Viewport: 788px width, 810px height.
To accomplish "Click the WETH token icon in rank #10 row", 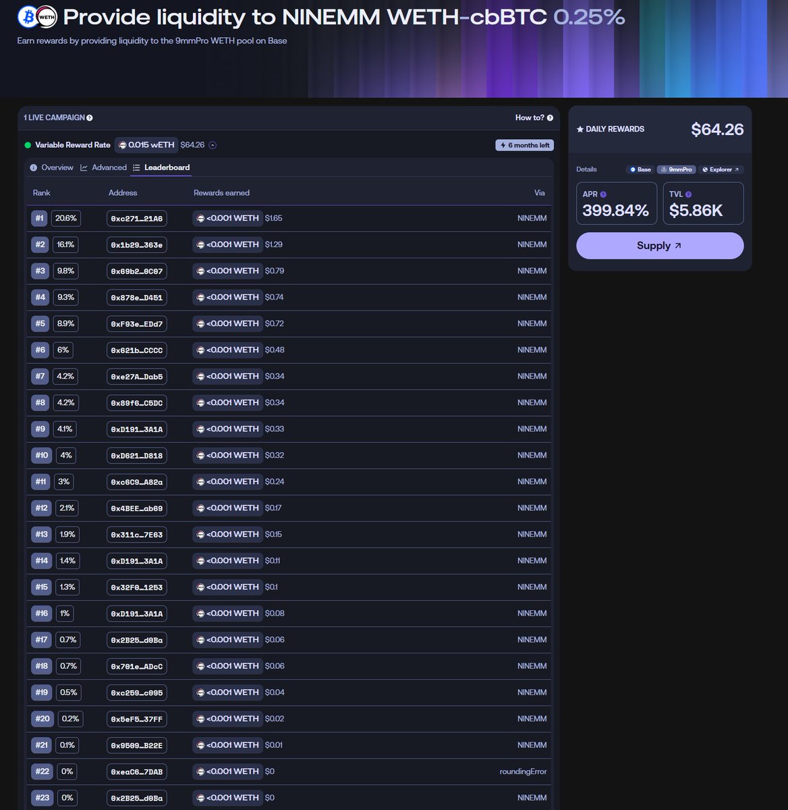I will tap(200, 455).
